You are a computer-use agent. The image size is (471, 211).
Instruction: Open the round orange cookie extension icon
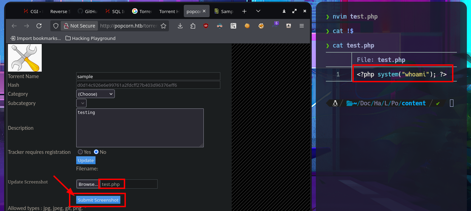[x=261, y=26]
